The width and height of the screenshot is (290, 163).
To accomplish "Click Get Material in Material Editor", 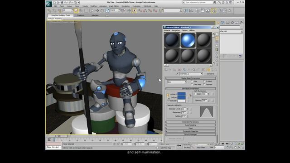I will point(166,70).
